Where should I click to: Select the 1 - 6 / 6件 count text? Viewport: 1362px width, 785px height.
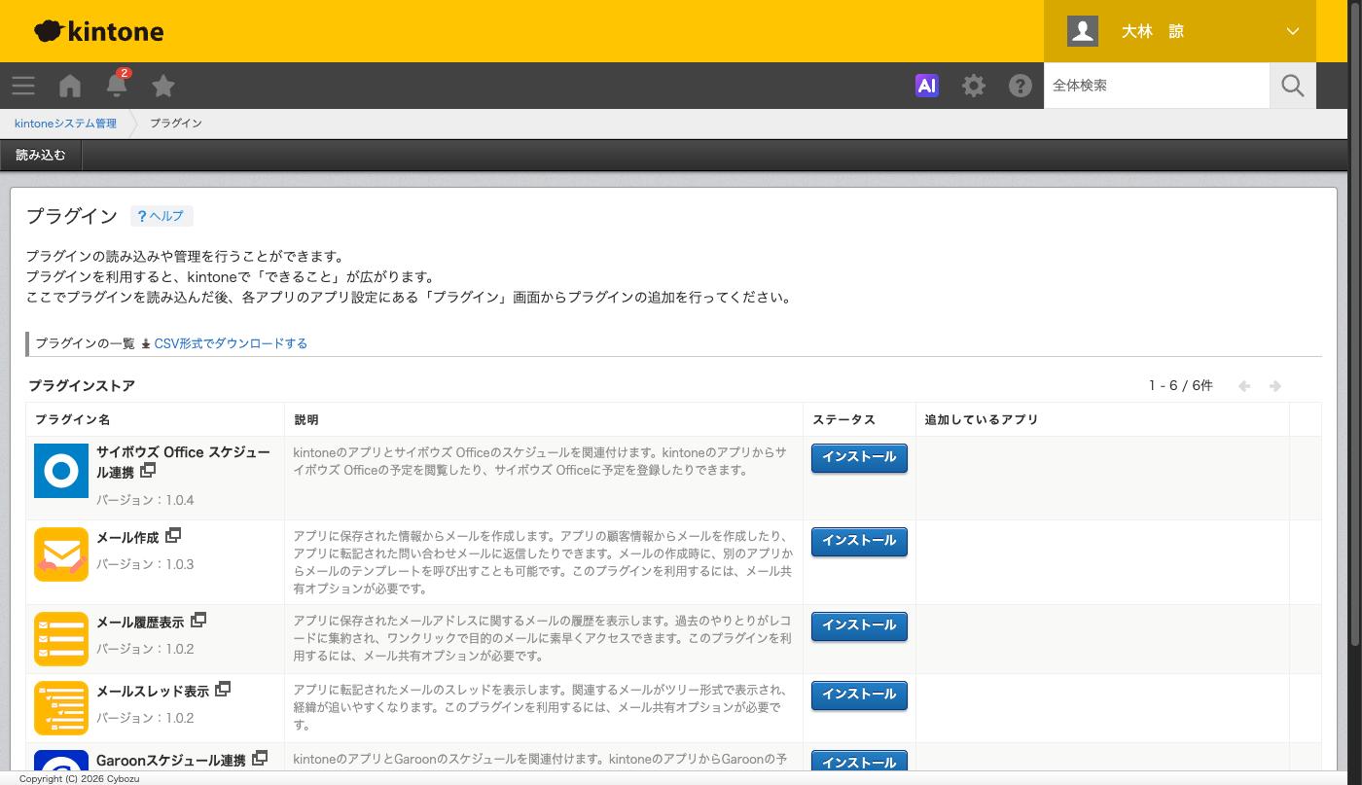1181,386
